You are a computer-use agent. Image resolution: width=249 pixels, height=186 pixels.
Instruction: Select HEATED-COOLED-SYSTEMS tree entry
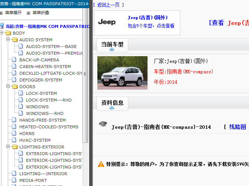pos(49,127)
